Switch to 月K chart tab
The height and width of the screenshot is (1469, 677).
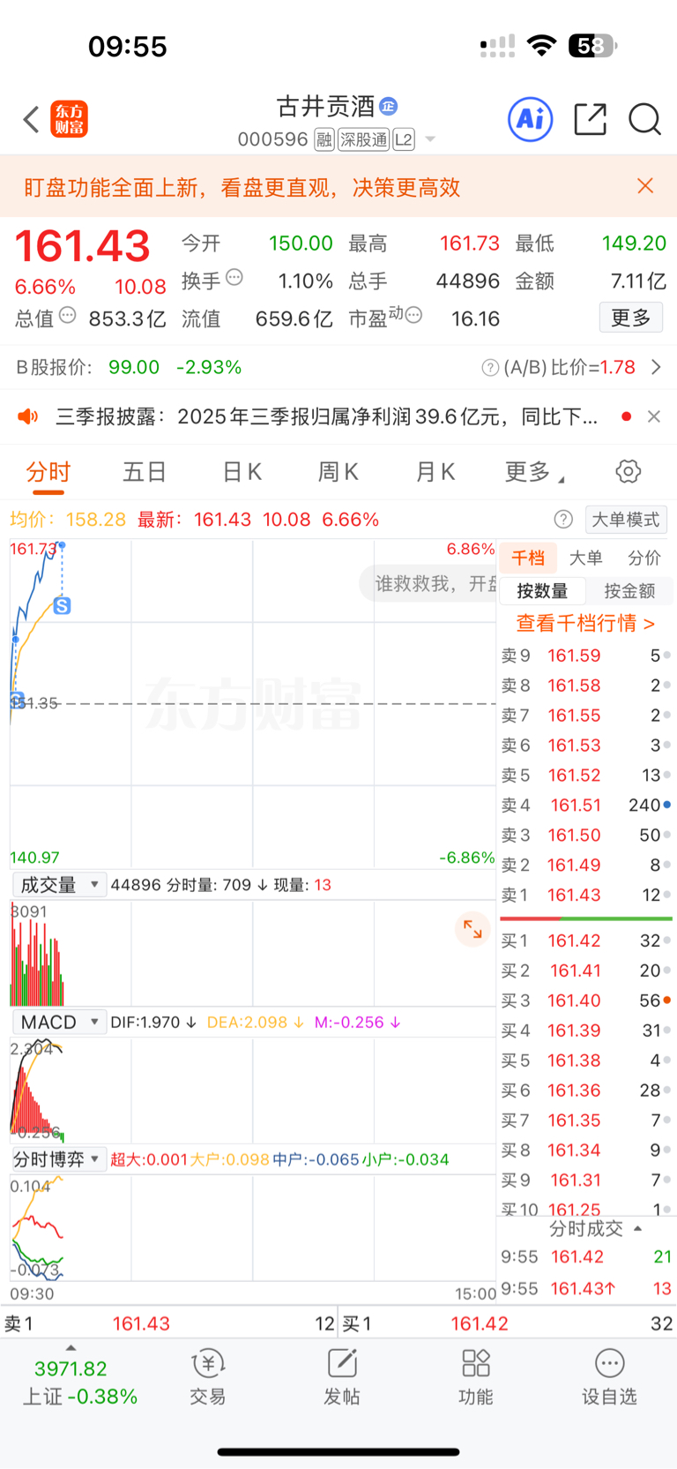point(435,472)
